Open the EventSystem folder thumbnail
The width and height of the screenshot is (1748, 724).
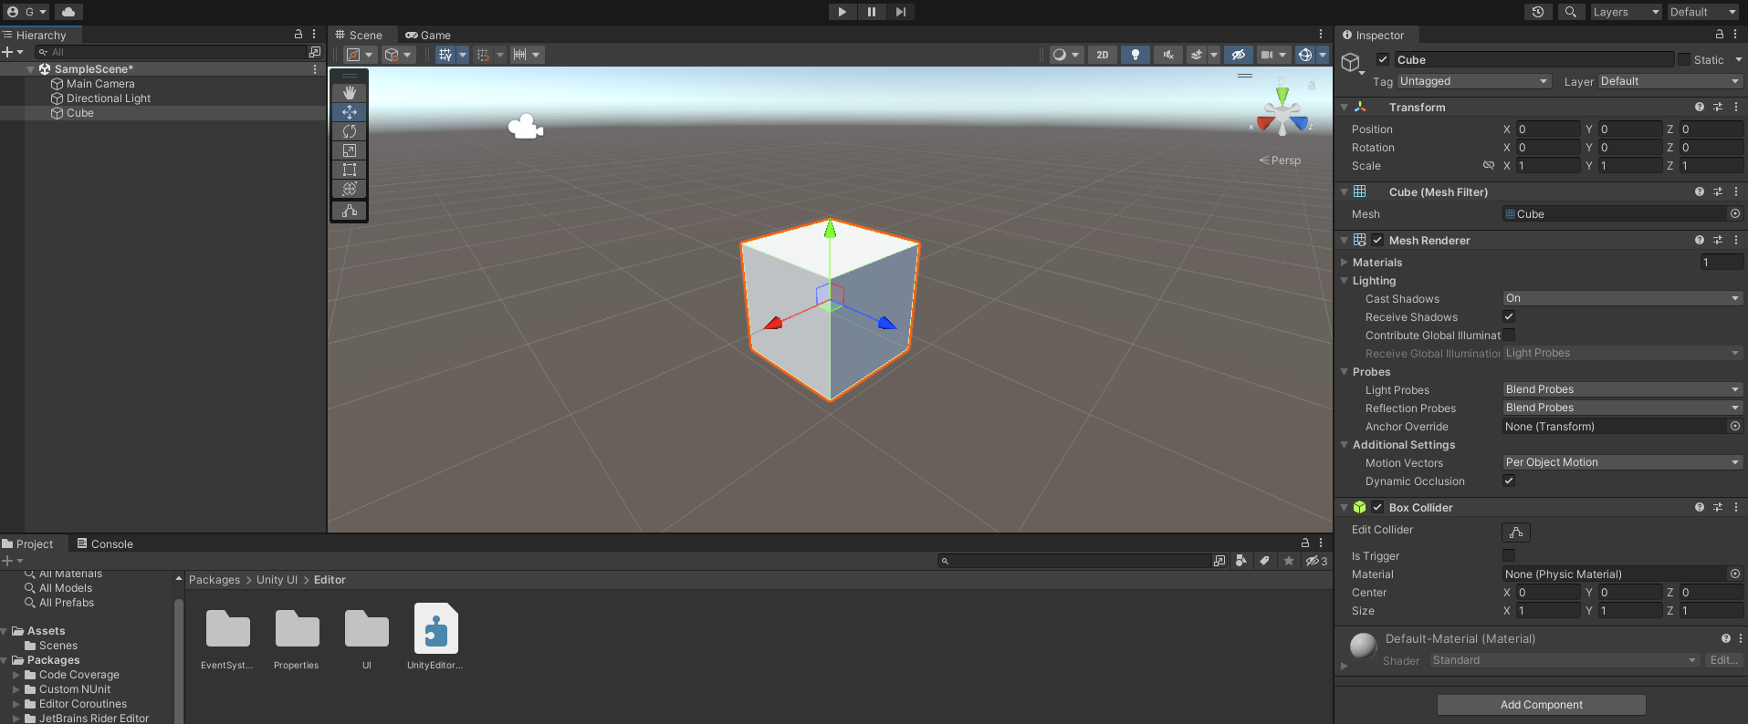click(228, 629)
